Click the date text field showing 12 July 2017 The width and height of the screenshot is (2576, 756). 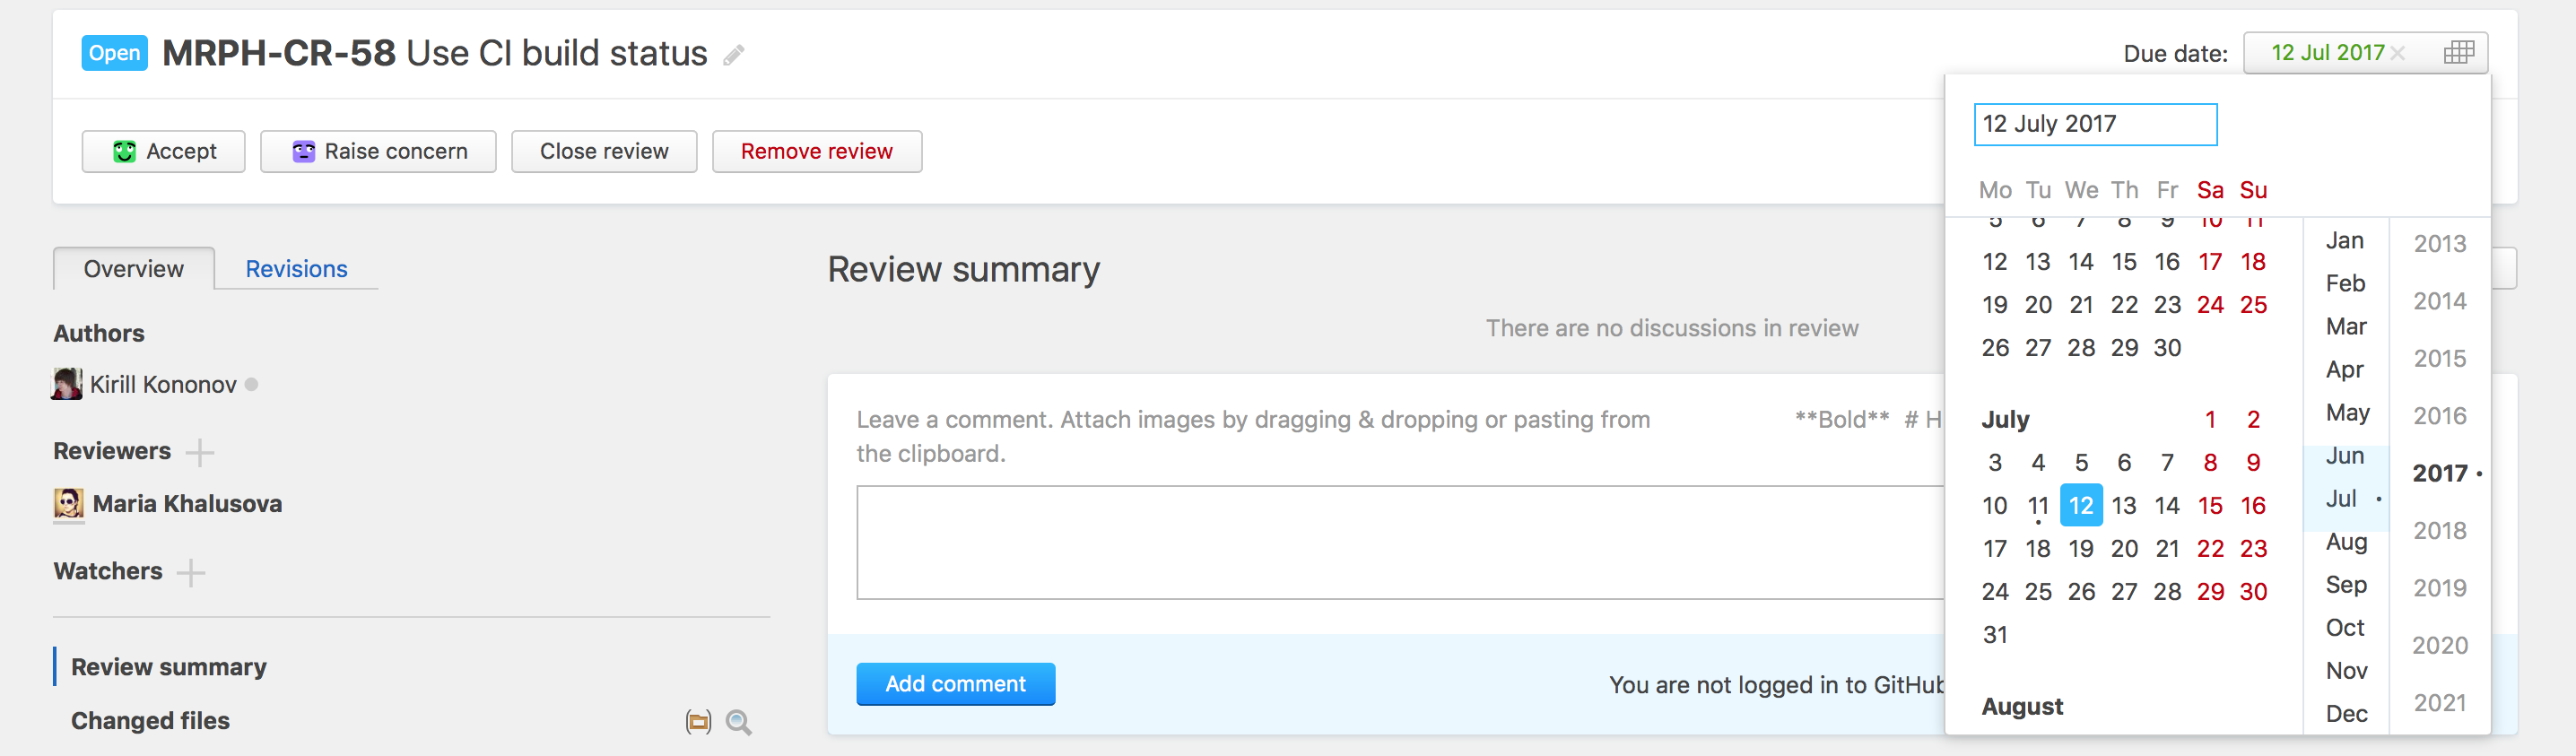[2095, 124]
